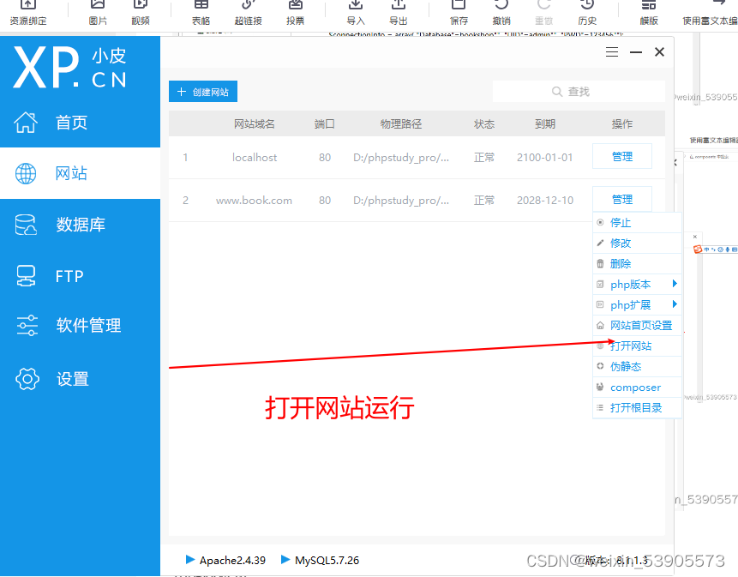Click 投票 vote tool in editor toolbar
Image resolution: width=738 pixels, height=577 pixels.
295,13
